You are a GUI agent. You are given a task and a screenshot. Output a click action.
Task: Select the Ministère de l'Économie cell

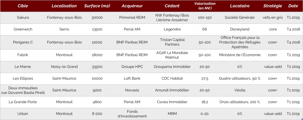click(x=240, y=55)
